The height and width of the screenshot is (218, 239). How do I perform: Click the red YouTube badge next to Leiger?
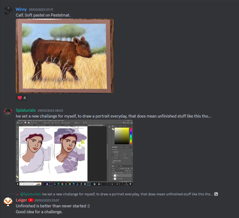click(31, 200)
